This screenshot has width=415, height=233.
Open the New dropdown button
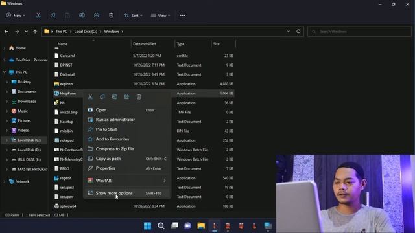pos(16,16)
